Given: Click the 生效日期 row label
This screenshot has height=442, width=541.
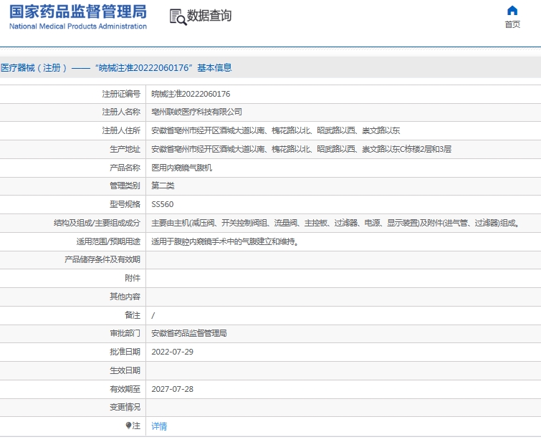Looking at the screenshot, I should 125,370.
